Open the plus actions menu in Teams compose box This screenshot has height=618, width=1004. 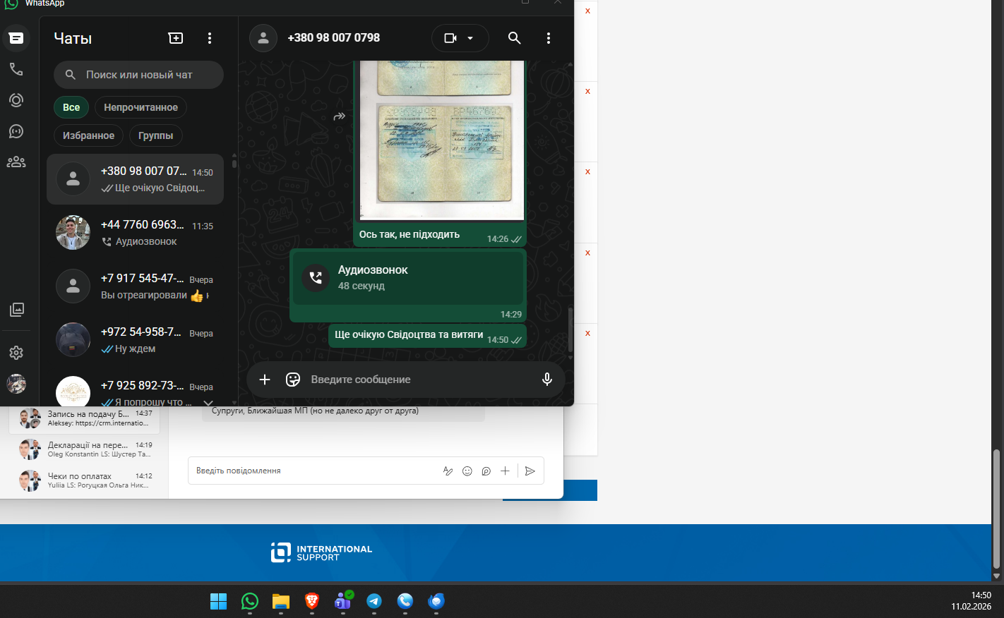(x=505, y=471)
